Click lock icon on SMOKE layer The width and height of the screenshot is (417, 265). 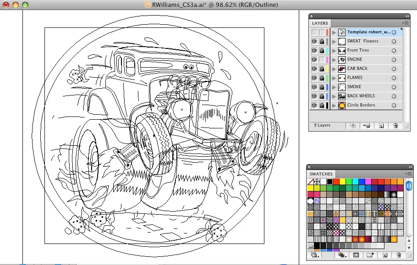click(322, 87)
